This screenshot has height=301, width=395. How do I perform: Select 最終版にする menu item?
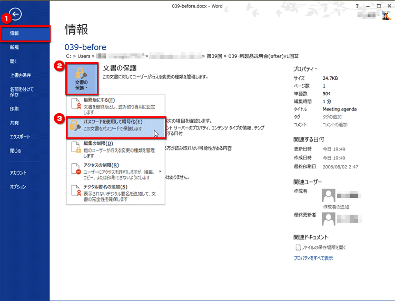[x=116, y=106]
